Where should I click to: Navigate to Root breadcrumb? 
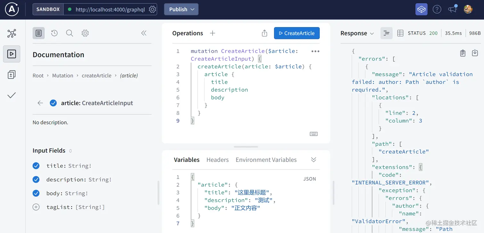click(38, 76)
